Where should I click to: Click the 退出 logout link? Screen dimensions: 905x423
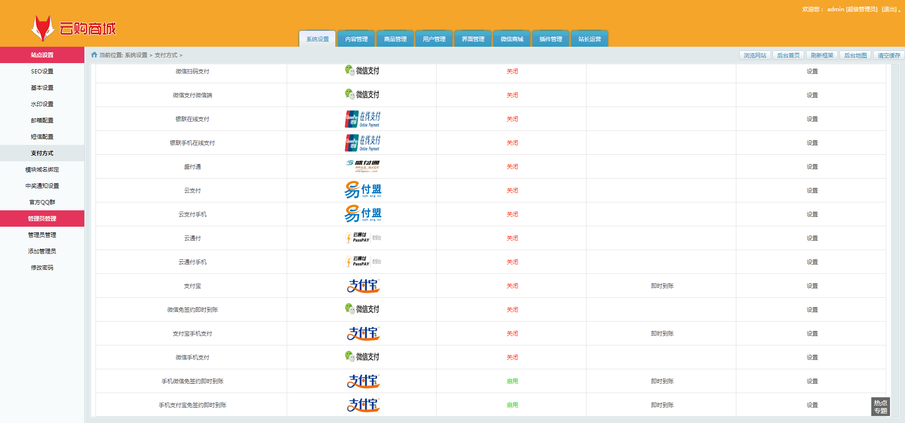(x=889, y=9)
